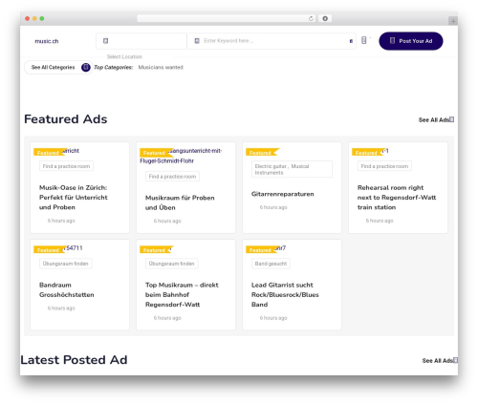Click Featured badge on Lead Gitarrist card
Viewport: 478px width, 404px height.
click(x=262, y=250)
